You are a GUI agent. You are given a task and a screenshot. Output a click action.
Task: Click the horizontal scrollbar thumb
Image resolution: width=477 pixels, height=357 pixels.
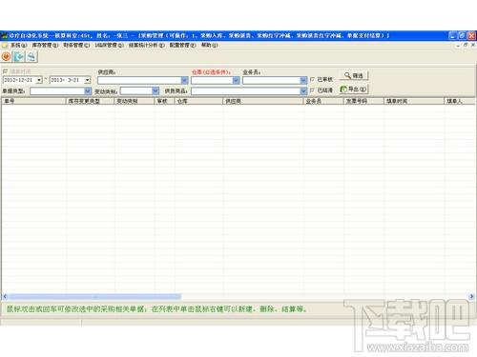click(94, 296)
